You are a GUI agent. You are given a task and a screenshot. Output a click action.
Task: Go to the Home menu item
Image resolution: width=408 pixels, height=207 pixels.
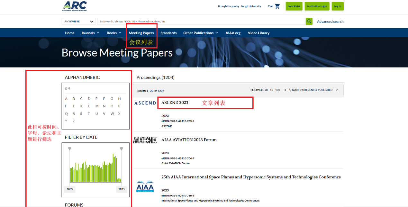tap(69, 33)
